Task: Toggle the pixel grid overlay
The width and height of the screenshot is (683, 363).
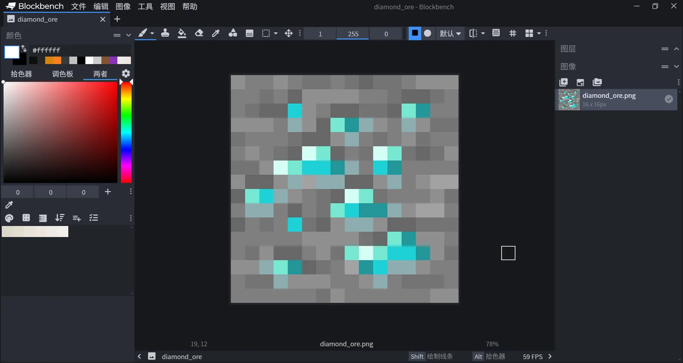Action: click(513, 33)
